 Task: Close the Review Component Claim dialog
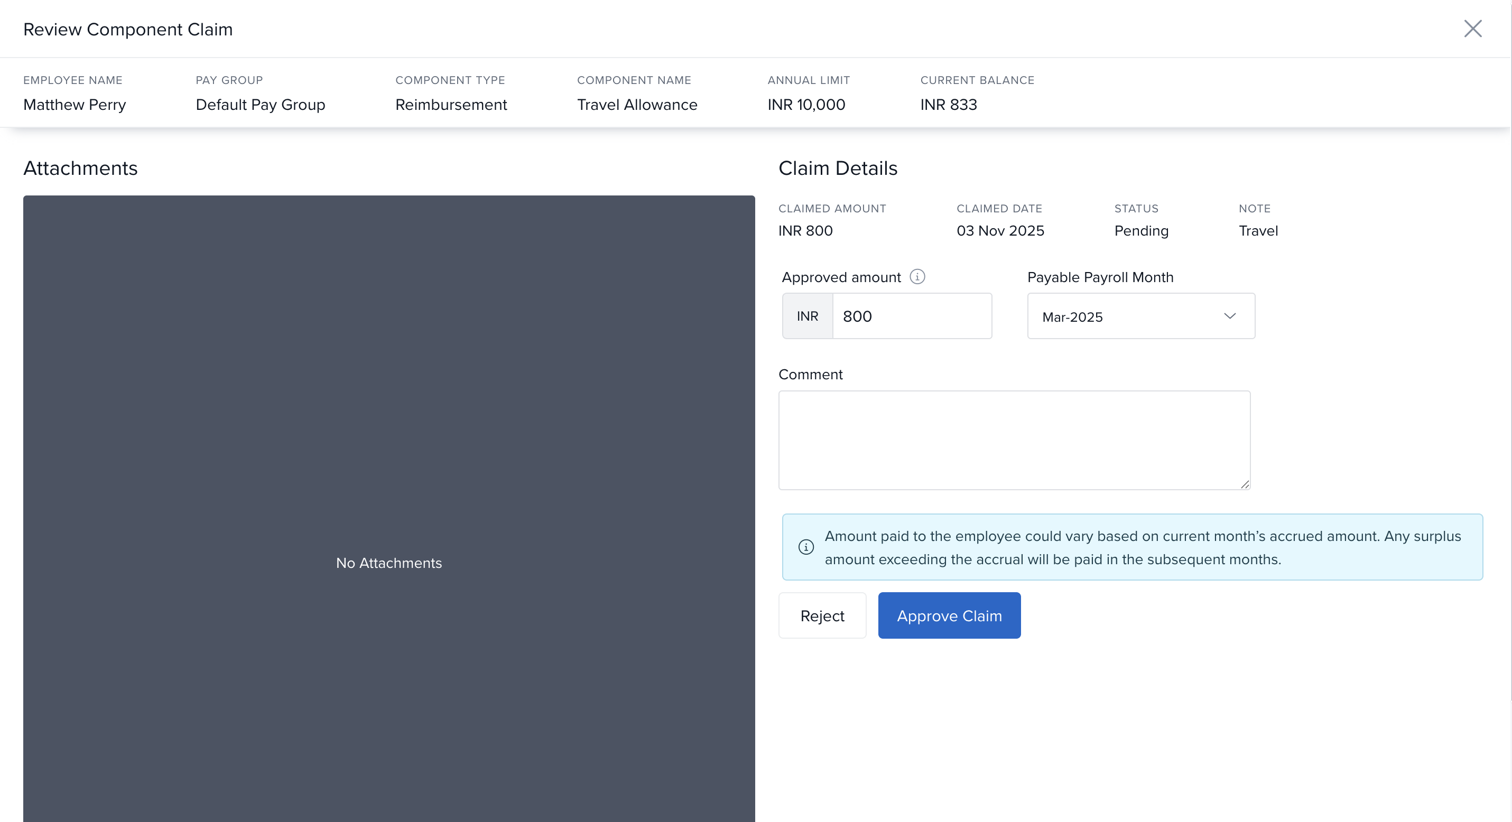[x=1472, y=29]
